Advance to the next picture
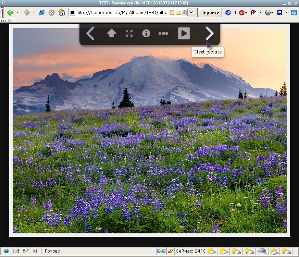The image size is (299, 257). pyautogui.click(x=210, y=33)
